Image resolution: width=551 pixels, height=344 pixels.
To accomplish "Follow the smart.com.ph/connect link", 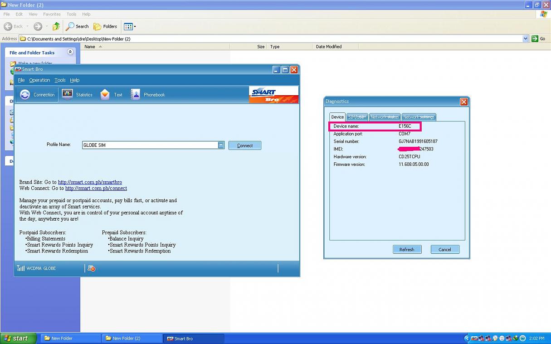I will (x=96, y=188).
